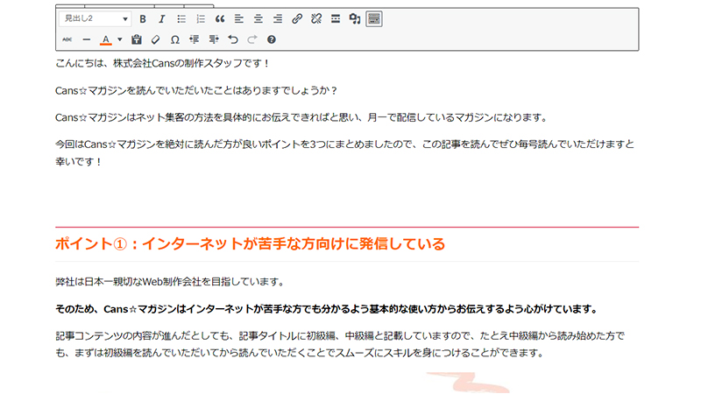This screenshot has width=701, height=394.
Task: Insert a horizontal line
Action: (87, 39)
